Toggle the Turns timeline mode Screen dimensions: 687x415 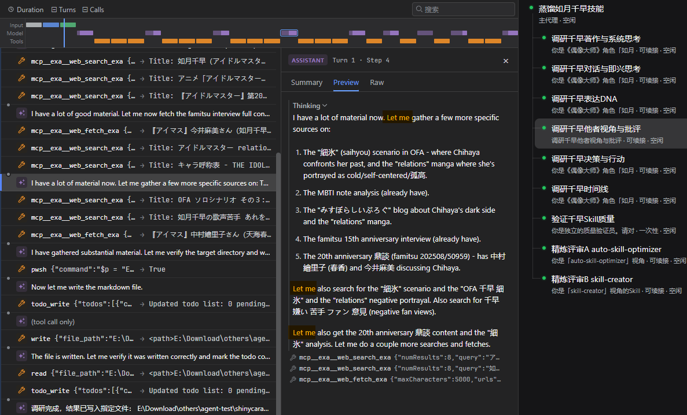64,10
